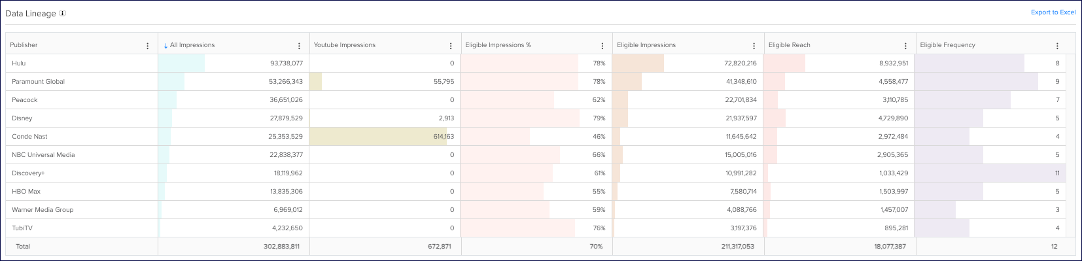The height and width of the screenshot is (261, 1082).
Task: Open Eligible Impressions % column kebab menu
Action: 602,46
